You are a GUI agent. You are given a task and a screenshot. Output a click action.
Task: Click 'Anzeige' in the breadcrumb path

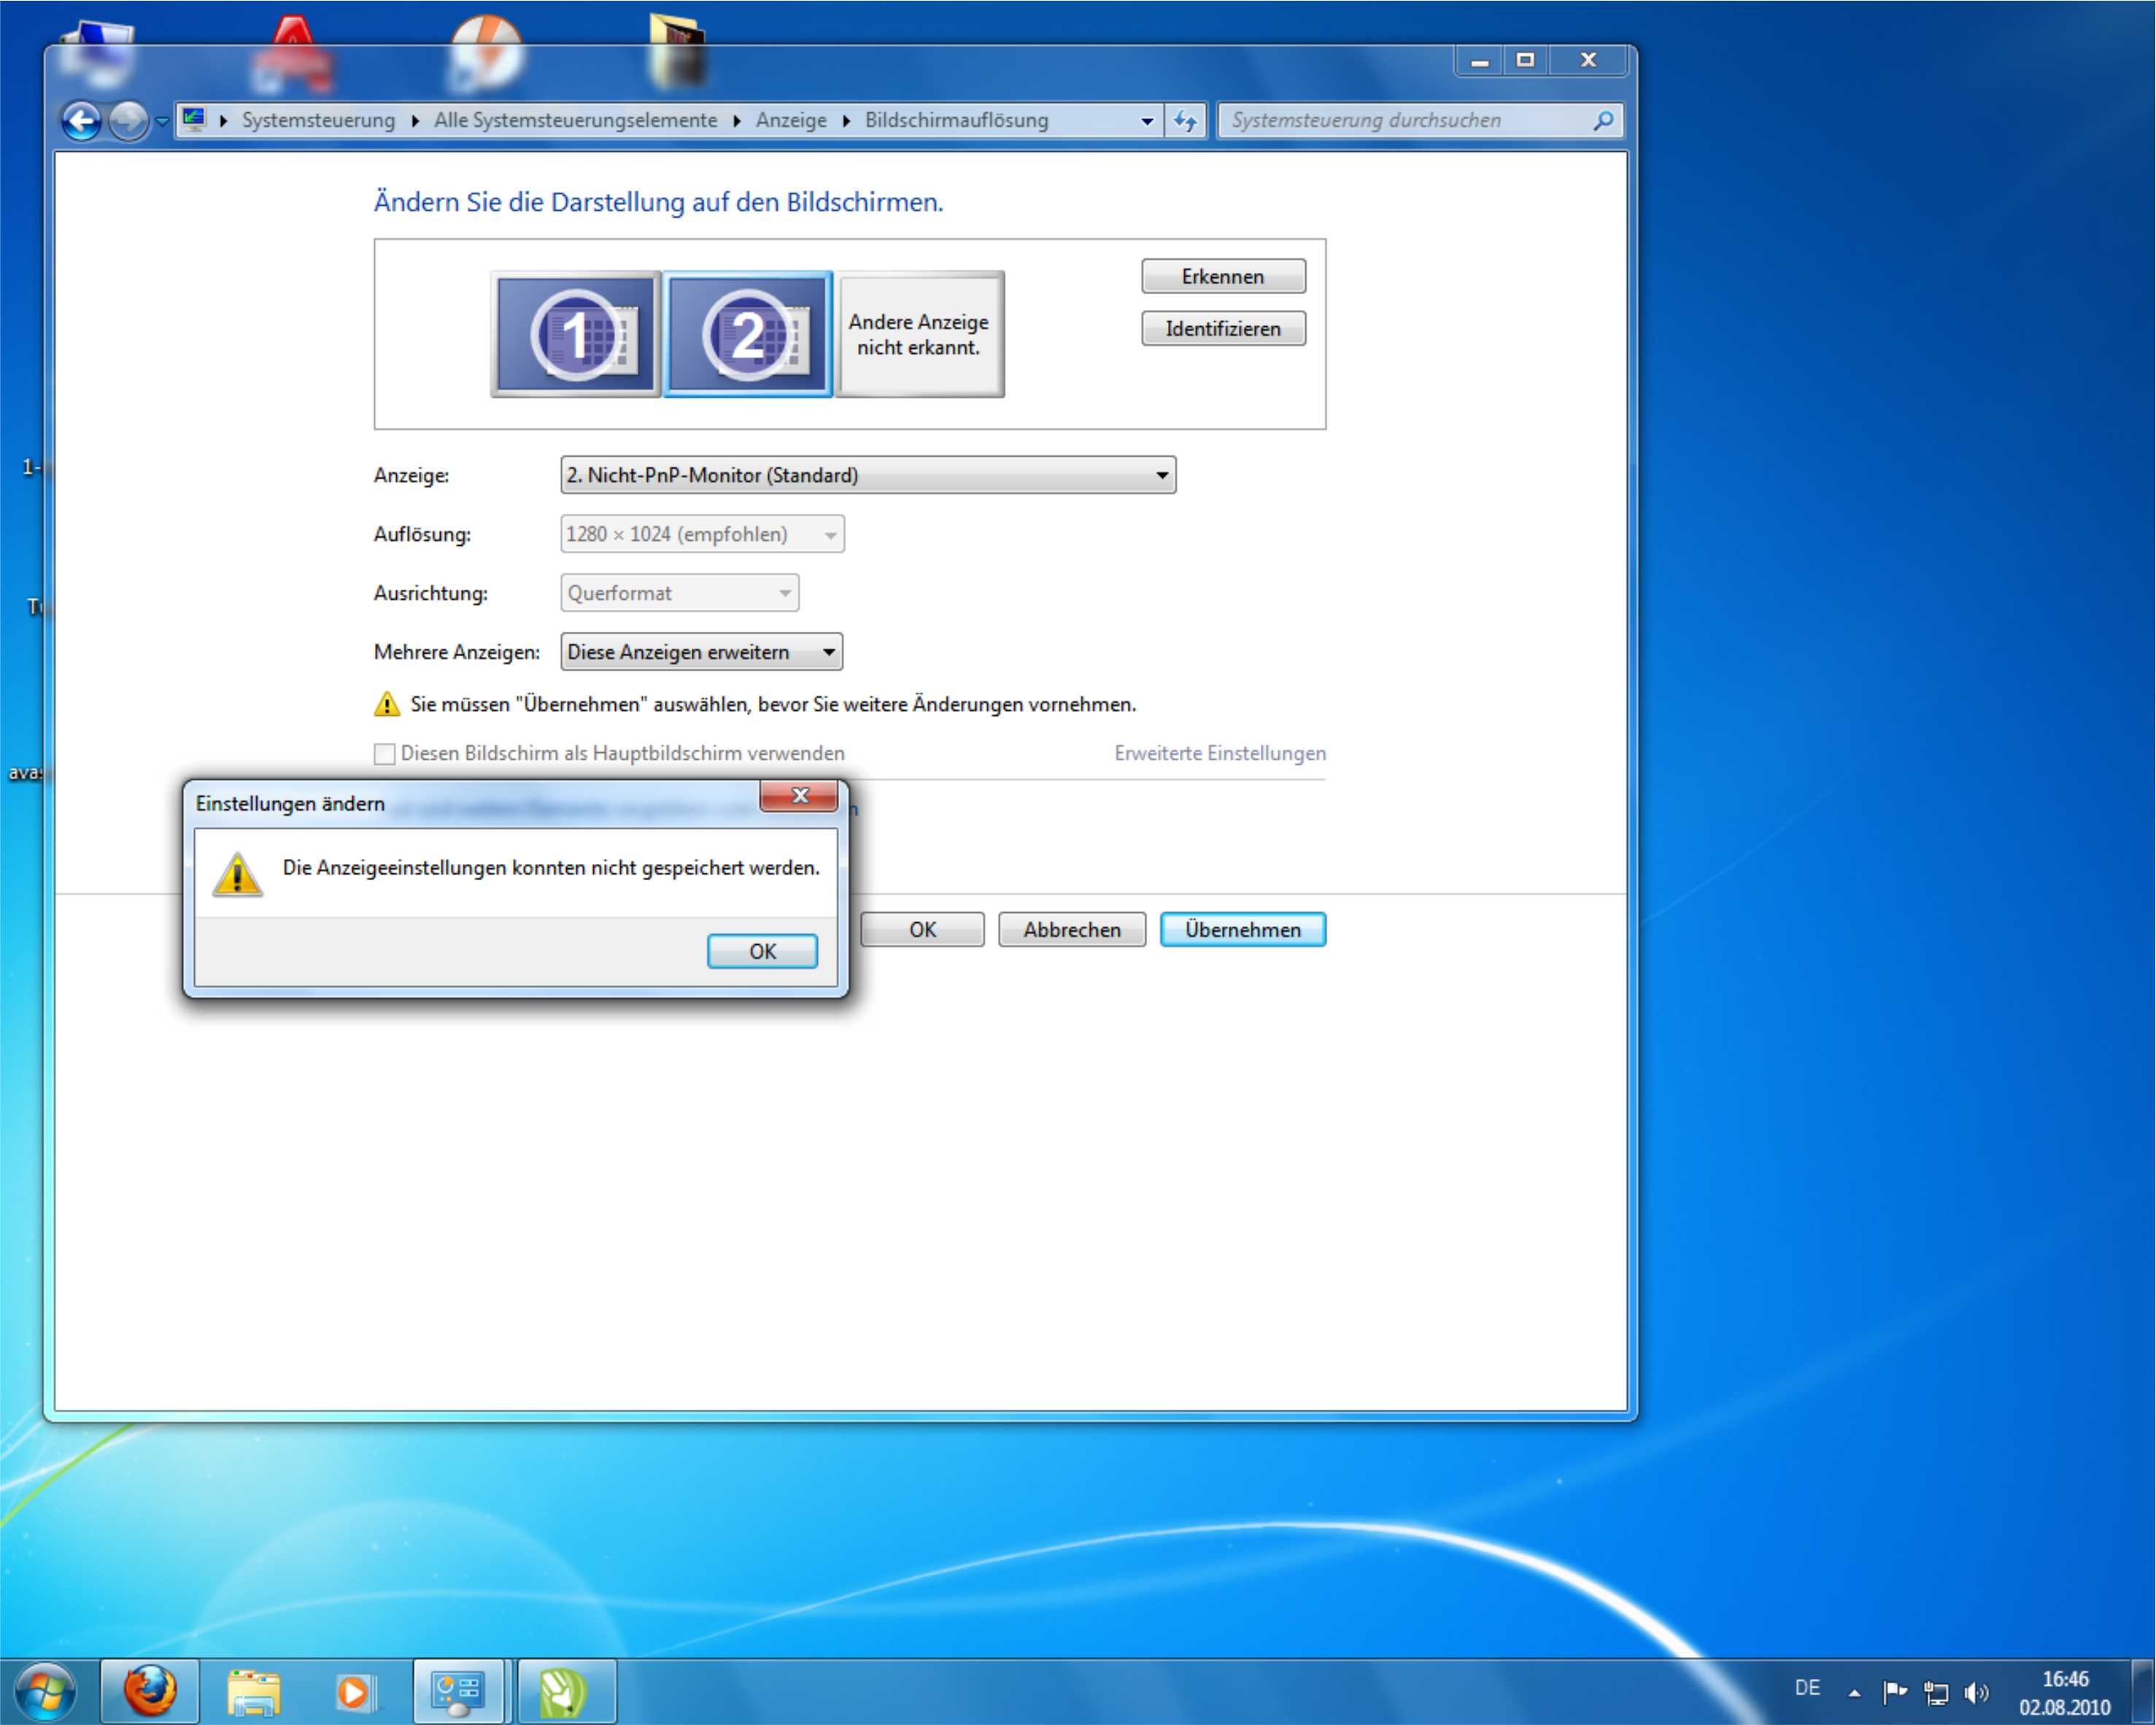pyautogui.click(x=791, y=120)
